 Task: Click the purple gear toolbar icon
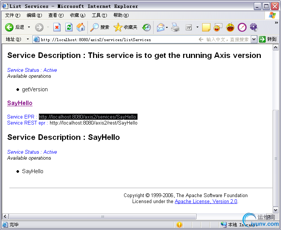(254, 27)
